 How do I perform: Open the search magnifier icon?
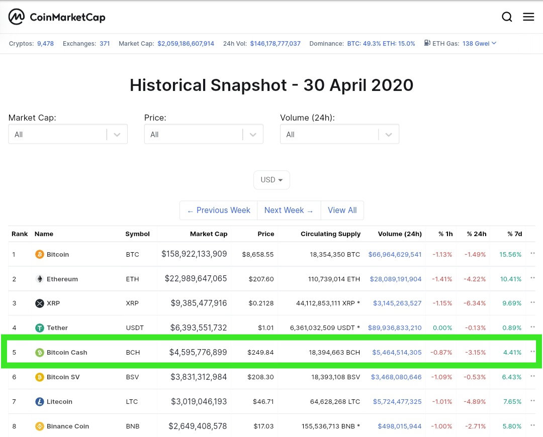coord(507,17)
